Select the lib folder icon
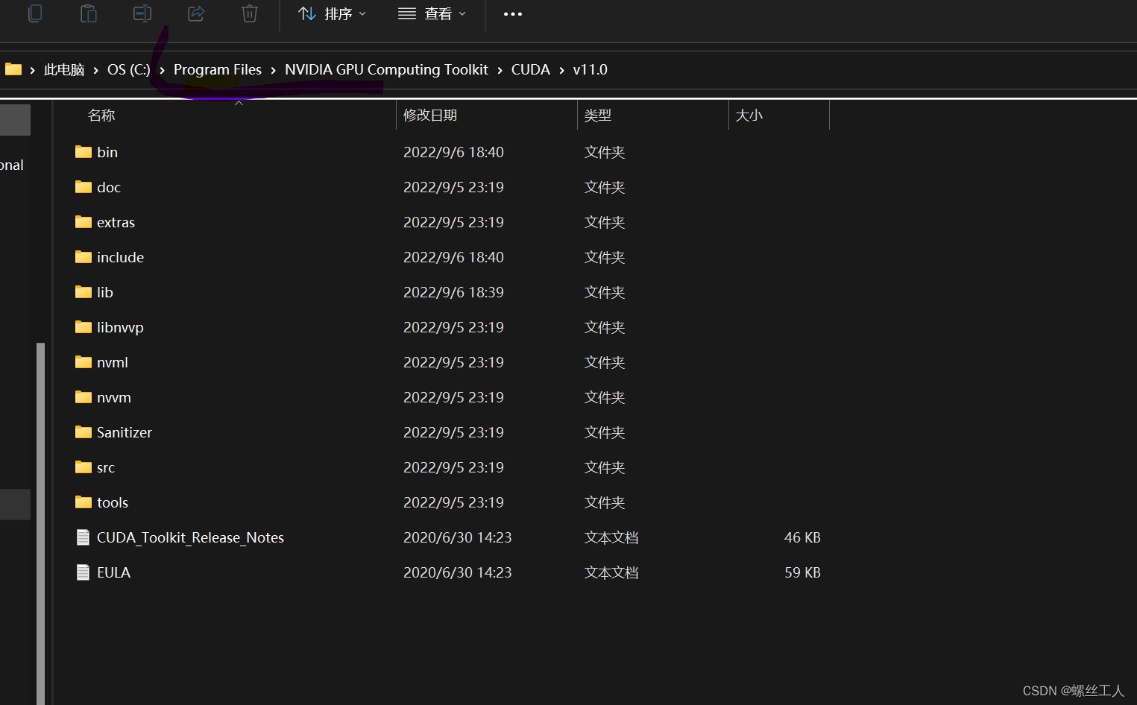 [84, 292]
